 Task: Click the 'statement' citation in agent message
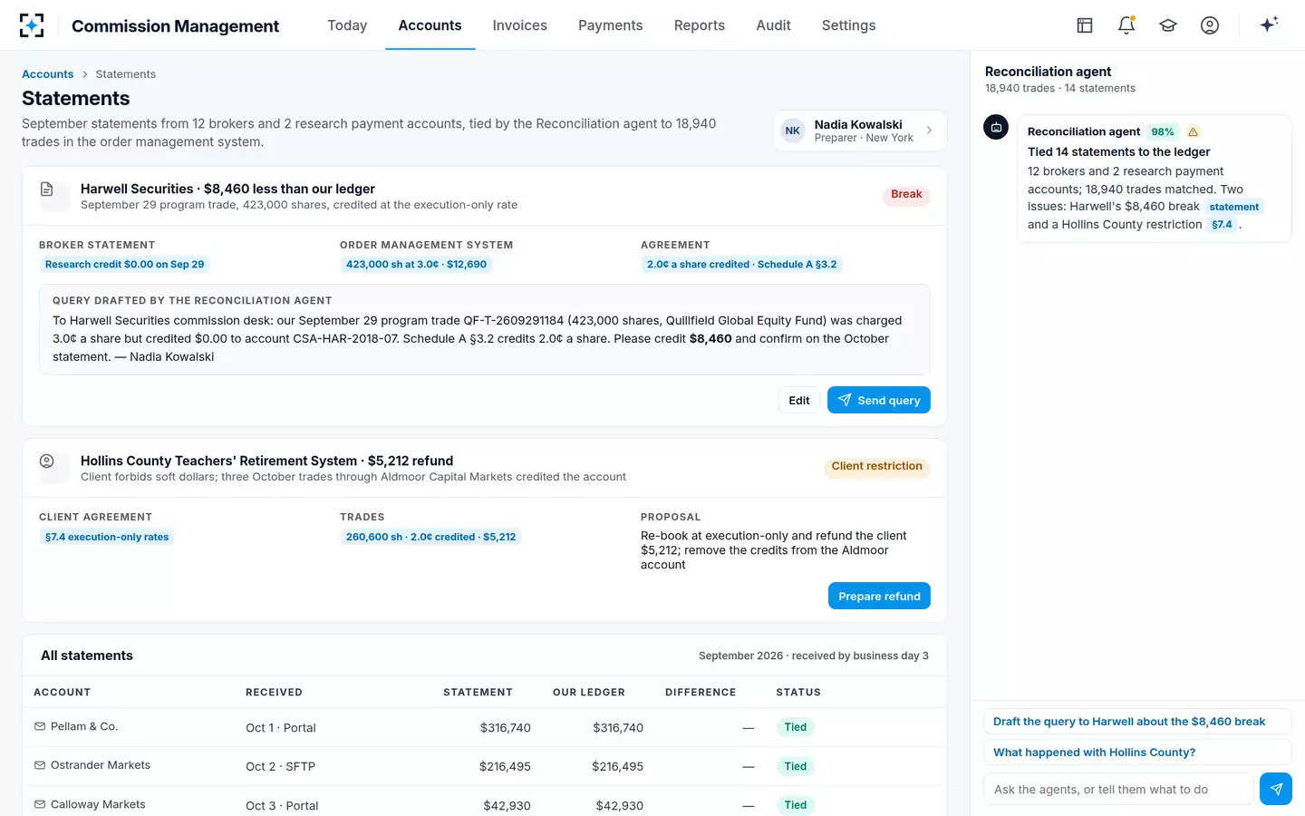[1234, 207]
